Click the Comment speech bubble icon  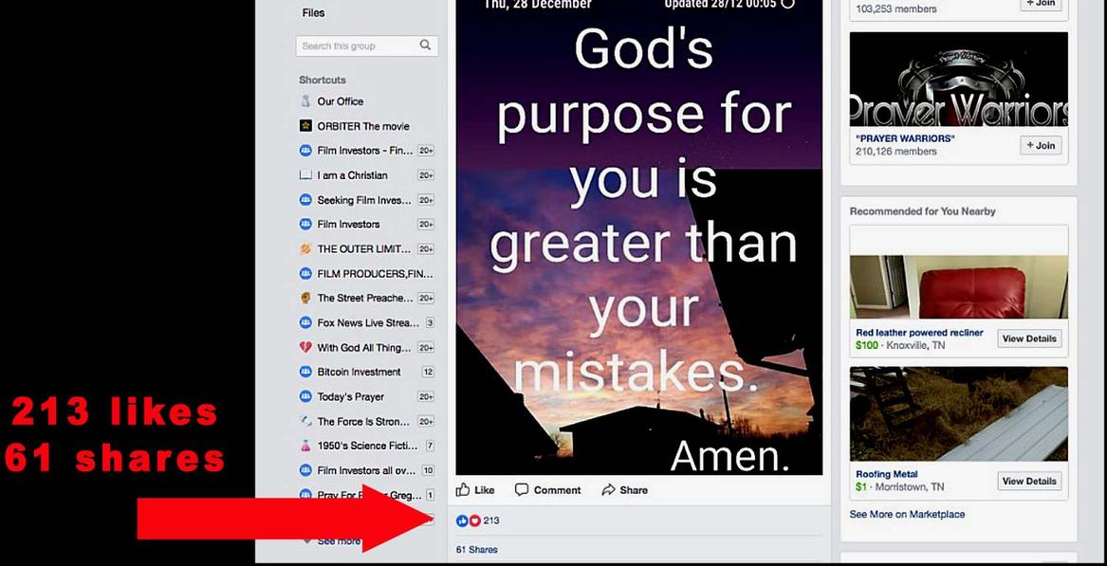point(522,490)
